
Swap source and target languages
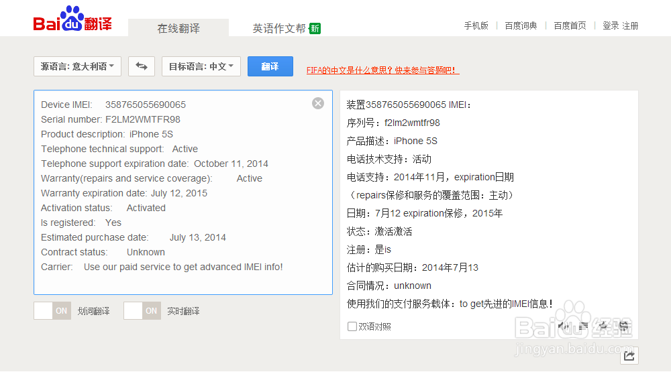click(142, 66)
